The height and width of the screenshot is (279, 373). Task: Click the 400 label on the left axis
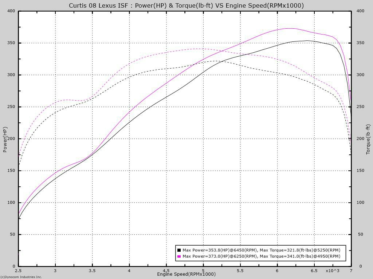click(x=11, y=11)
